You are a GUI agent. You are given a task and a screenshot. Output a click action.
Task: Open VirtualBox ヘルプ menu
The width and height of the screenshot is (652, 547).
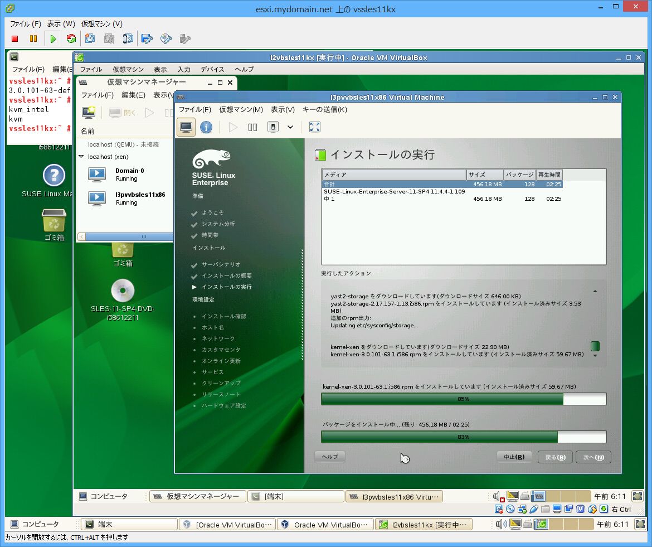(244, 70)
